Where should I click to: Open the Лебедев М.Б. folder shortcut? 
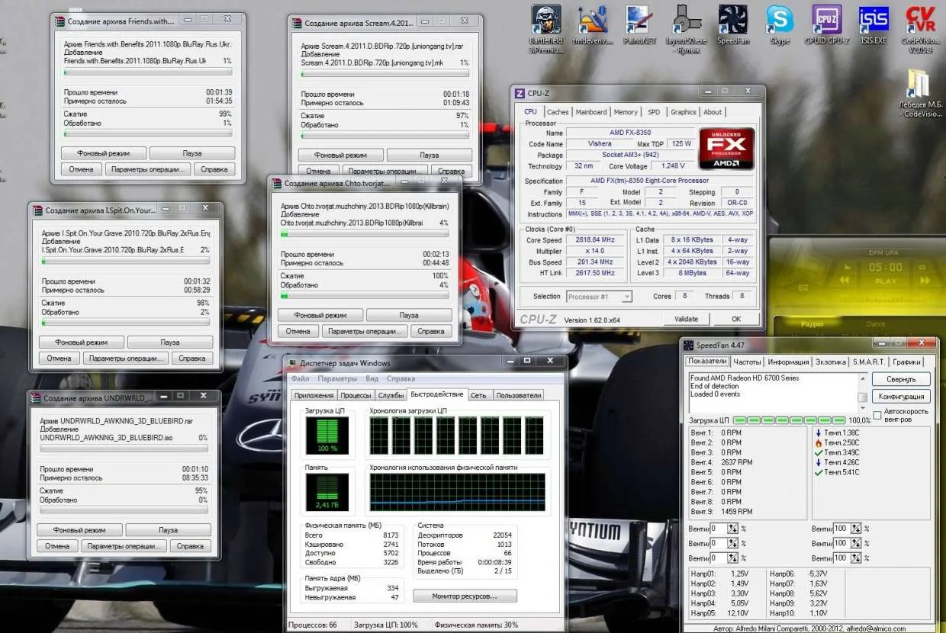point(919,85)
